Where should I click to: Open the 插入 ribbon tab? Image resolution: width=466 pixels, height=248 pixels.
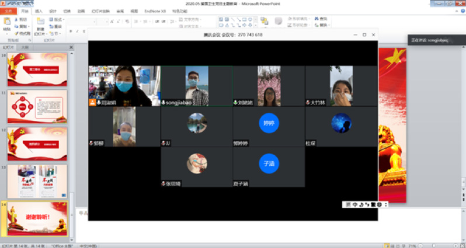[x=39, y=11]
